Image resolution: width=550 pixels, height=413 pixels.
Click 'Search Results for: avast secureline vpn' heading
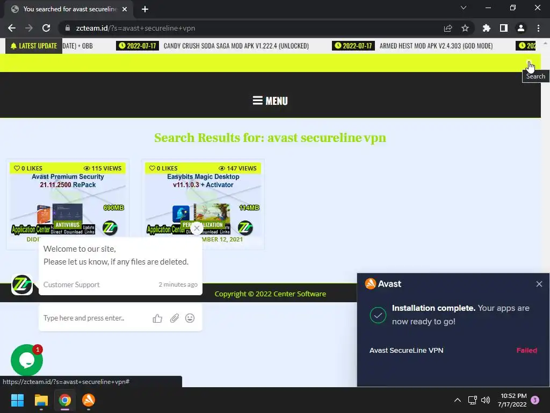pyautogui.click(x=270, y=138)
